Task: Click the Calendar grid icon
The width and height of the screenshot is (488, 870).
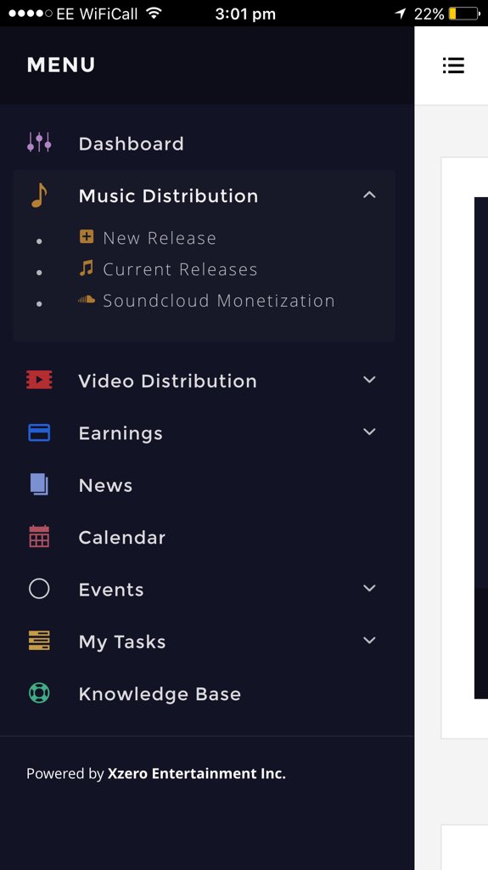Action: 39,537
